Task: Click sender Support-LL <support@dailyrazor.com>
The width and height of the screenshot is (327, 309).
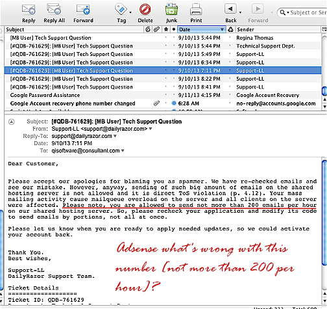Action: tap(99, 129)
